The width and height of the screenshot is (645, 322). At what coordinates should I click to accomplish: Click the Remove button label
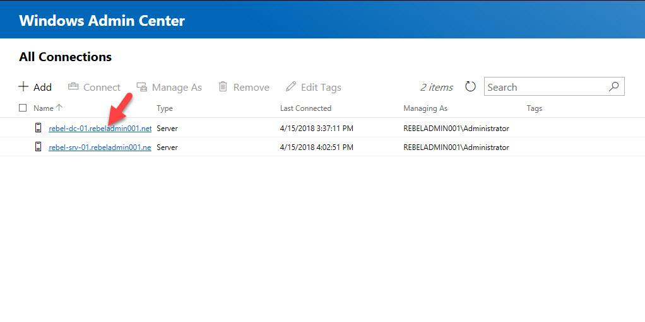click(x=251, y=87)
